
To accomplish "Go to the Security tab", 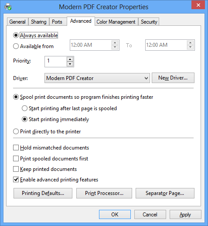I will [x=149, y=22].
